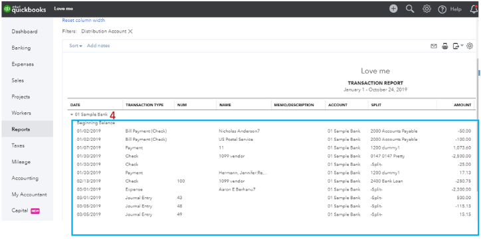Click the 1,073.60 amount
The height and width of the screenshot is (239, 481).
point(462,147)
